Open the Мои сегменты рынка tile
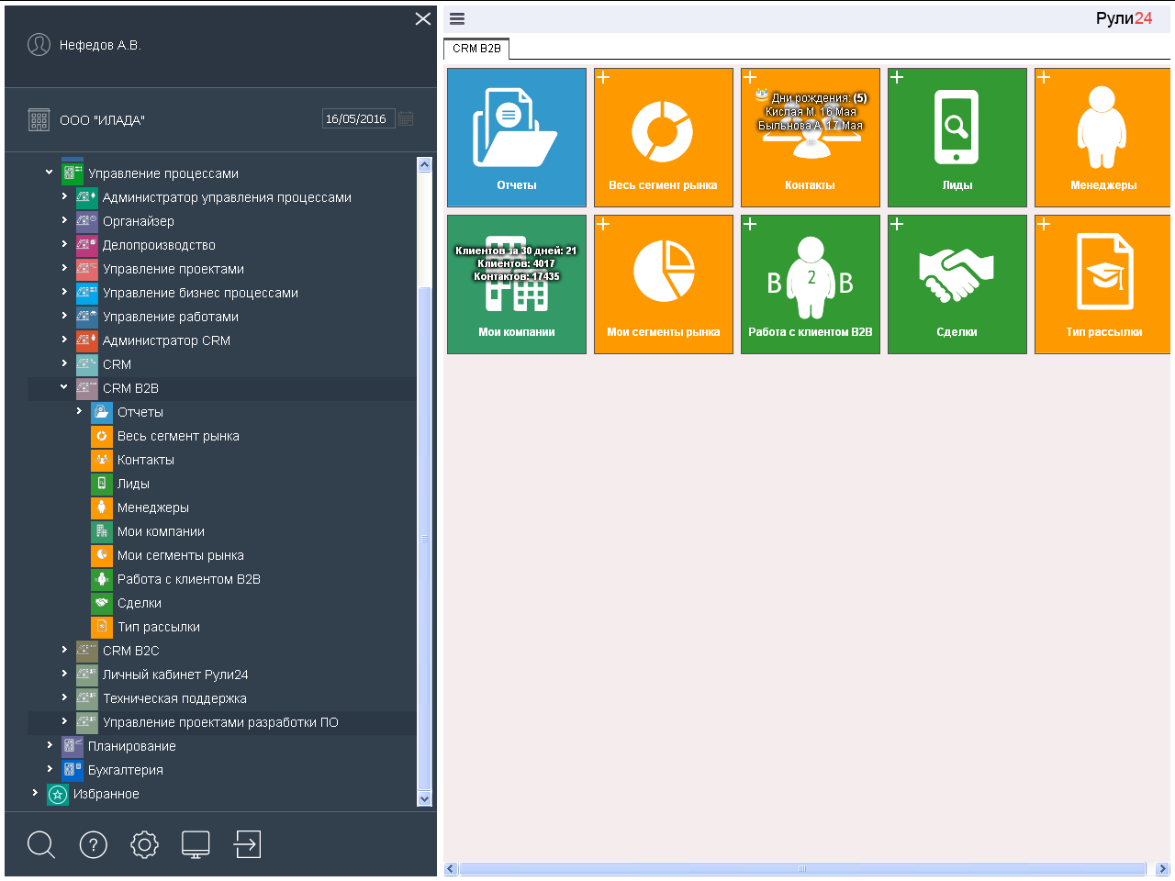The width and height of the screenshot is (1175, 881). pyautogui.click(x=664, y=284)
